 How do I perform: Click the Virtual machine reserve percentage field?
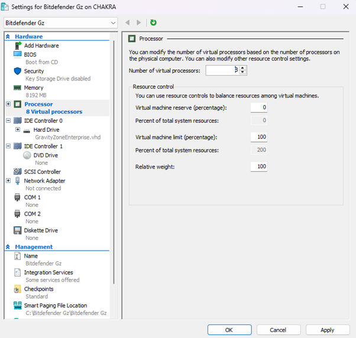258,108
